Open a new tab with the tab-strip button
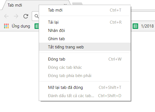Image resolution: width=155 pixels, height=112 pixels. (77, 4)
